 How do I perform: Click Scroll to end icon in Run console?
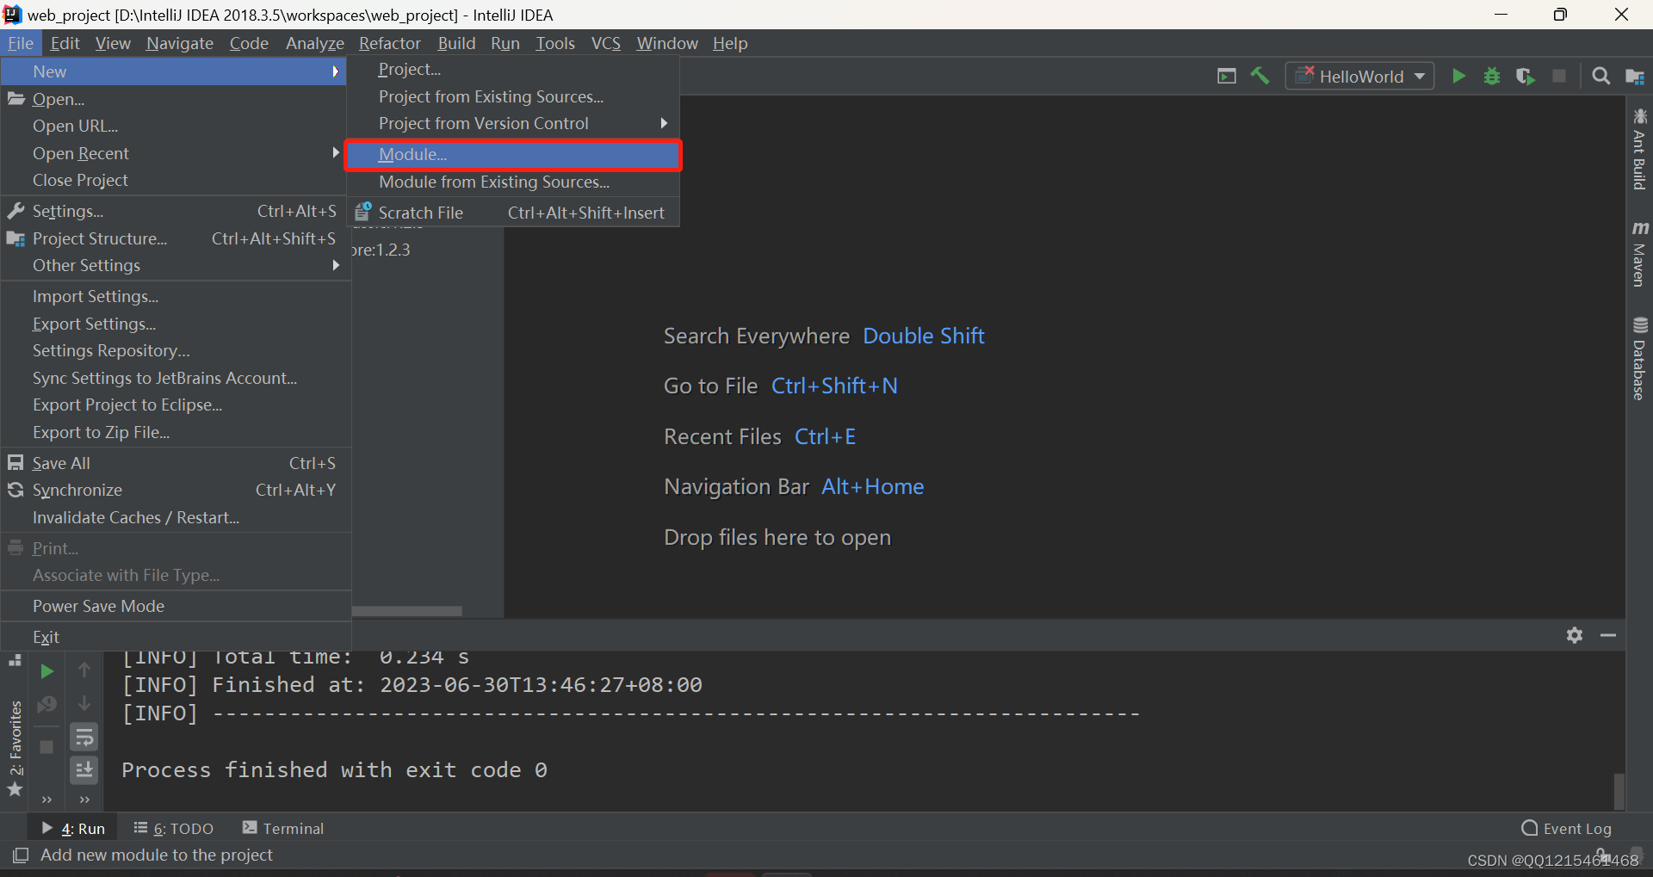[x=84, y=770]
